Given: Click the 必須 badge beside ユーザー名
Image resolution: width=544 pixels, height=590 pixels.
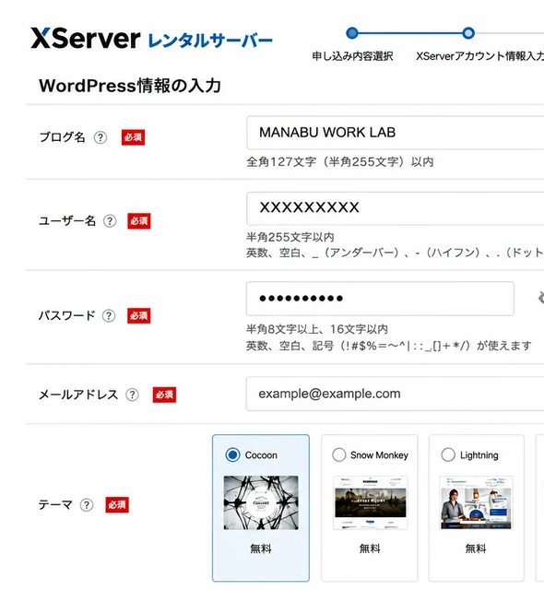Looking at the screenshot, I should (x=139, y=221).
